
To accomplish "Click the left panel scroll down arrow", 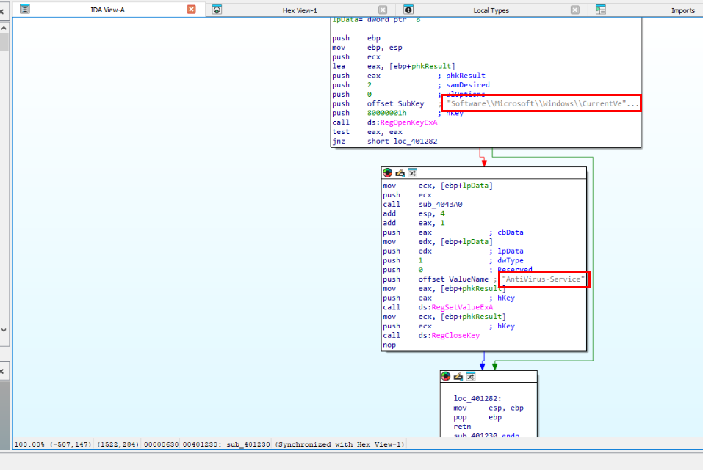I will [4, 331].
